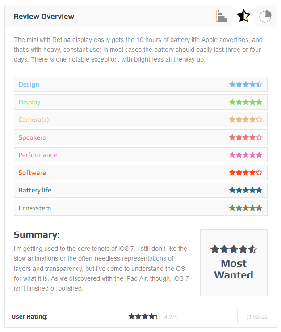Click the Summary heading
The height and width of the screenshot is (332, 281).
(37, 235)
